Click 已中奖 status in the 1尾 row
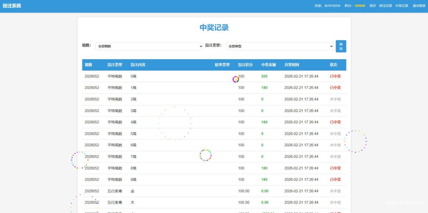Screen dimensions: 428x213 pyautogui.click(x=335, y=88)
